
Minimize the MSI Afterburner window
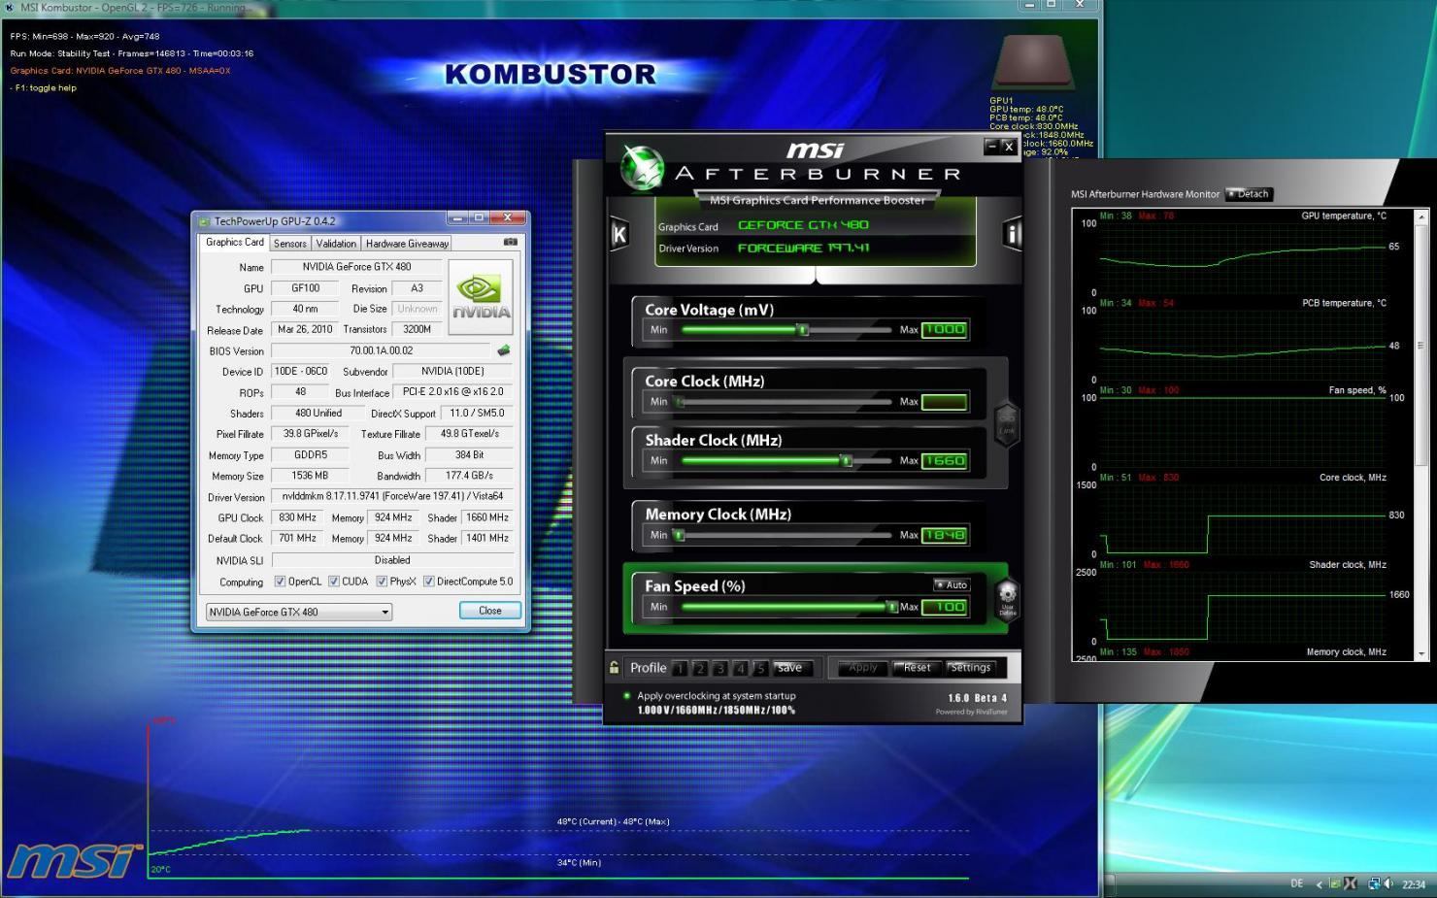pos(990,147)
